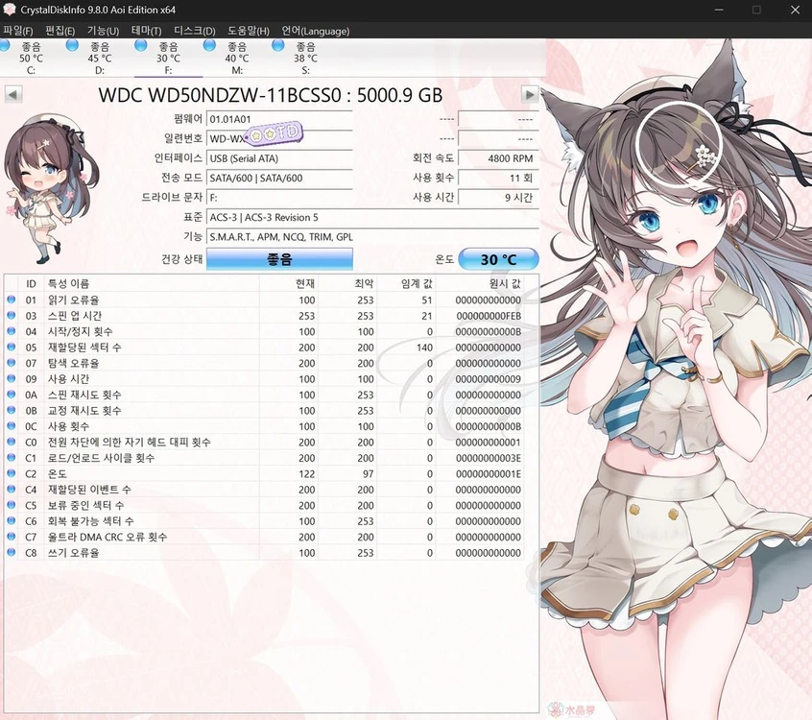This screenshot has height=720, width=812.
Task: Select the S: drive status orb
Action: (x=278, y=45)
